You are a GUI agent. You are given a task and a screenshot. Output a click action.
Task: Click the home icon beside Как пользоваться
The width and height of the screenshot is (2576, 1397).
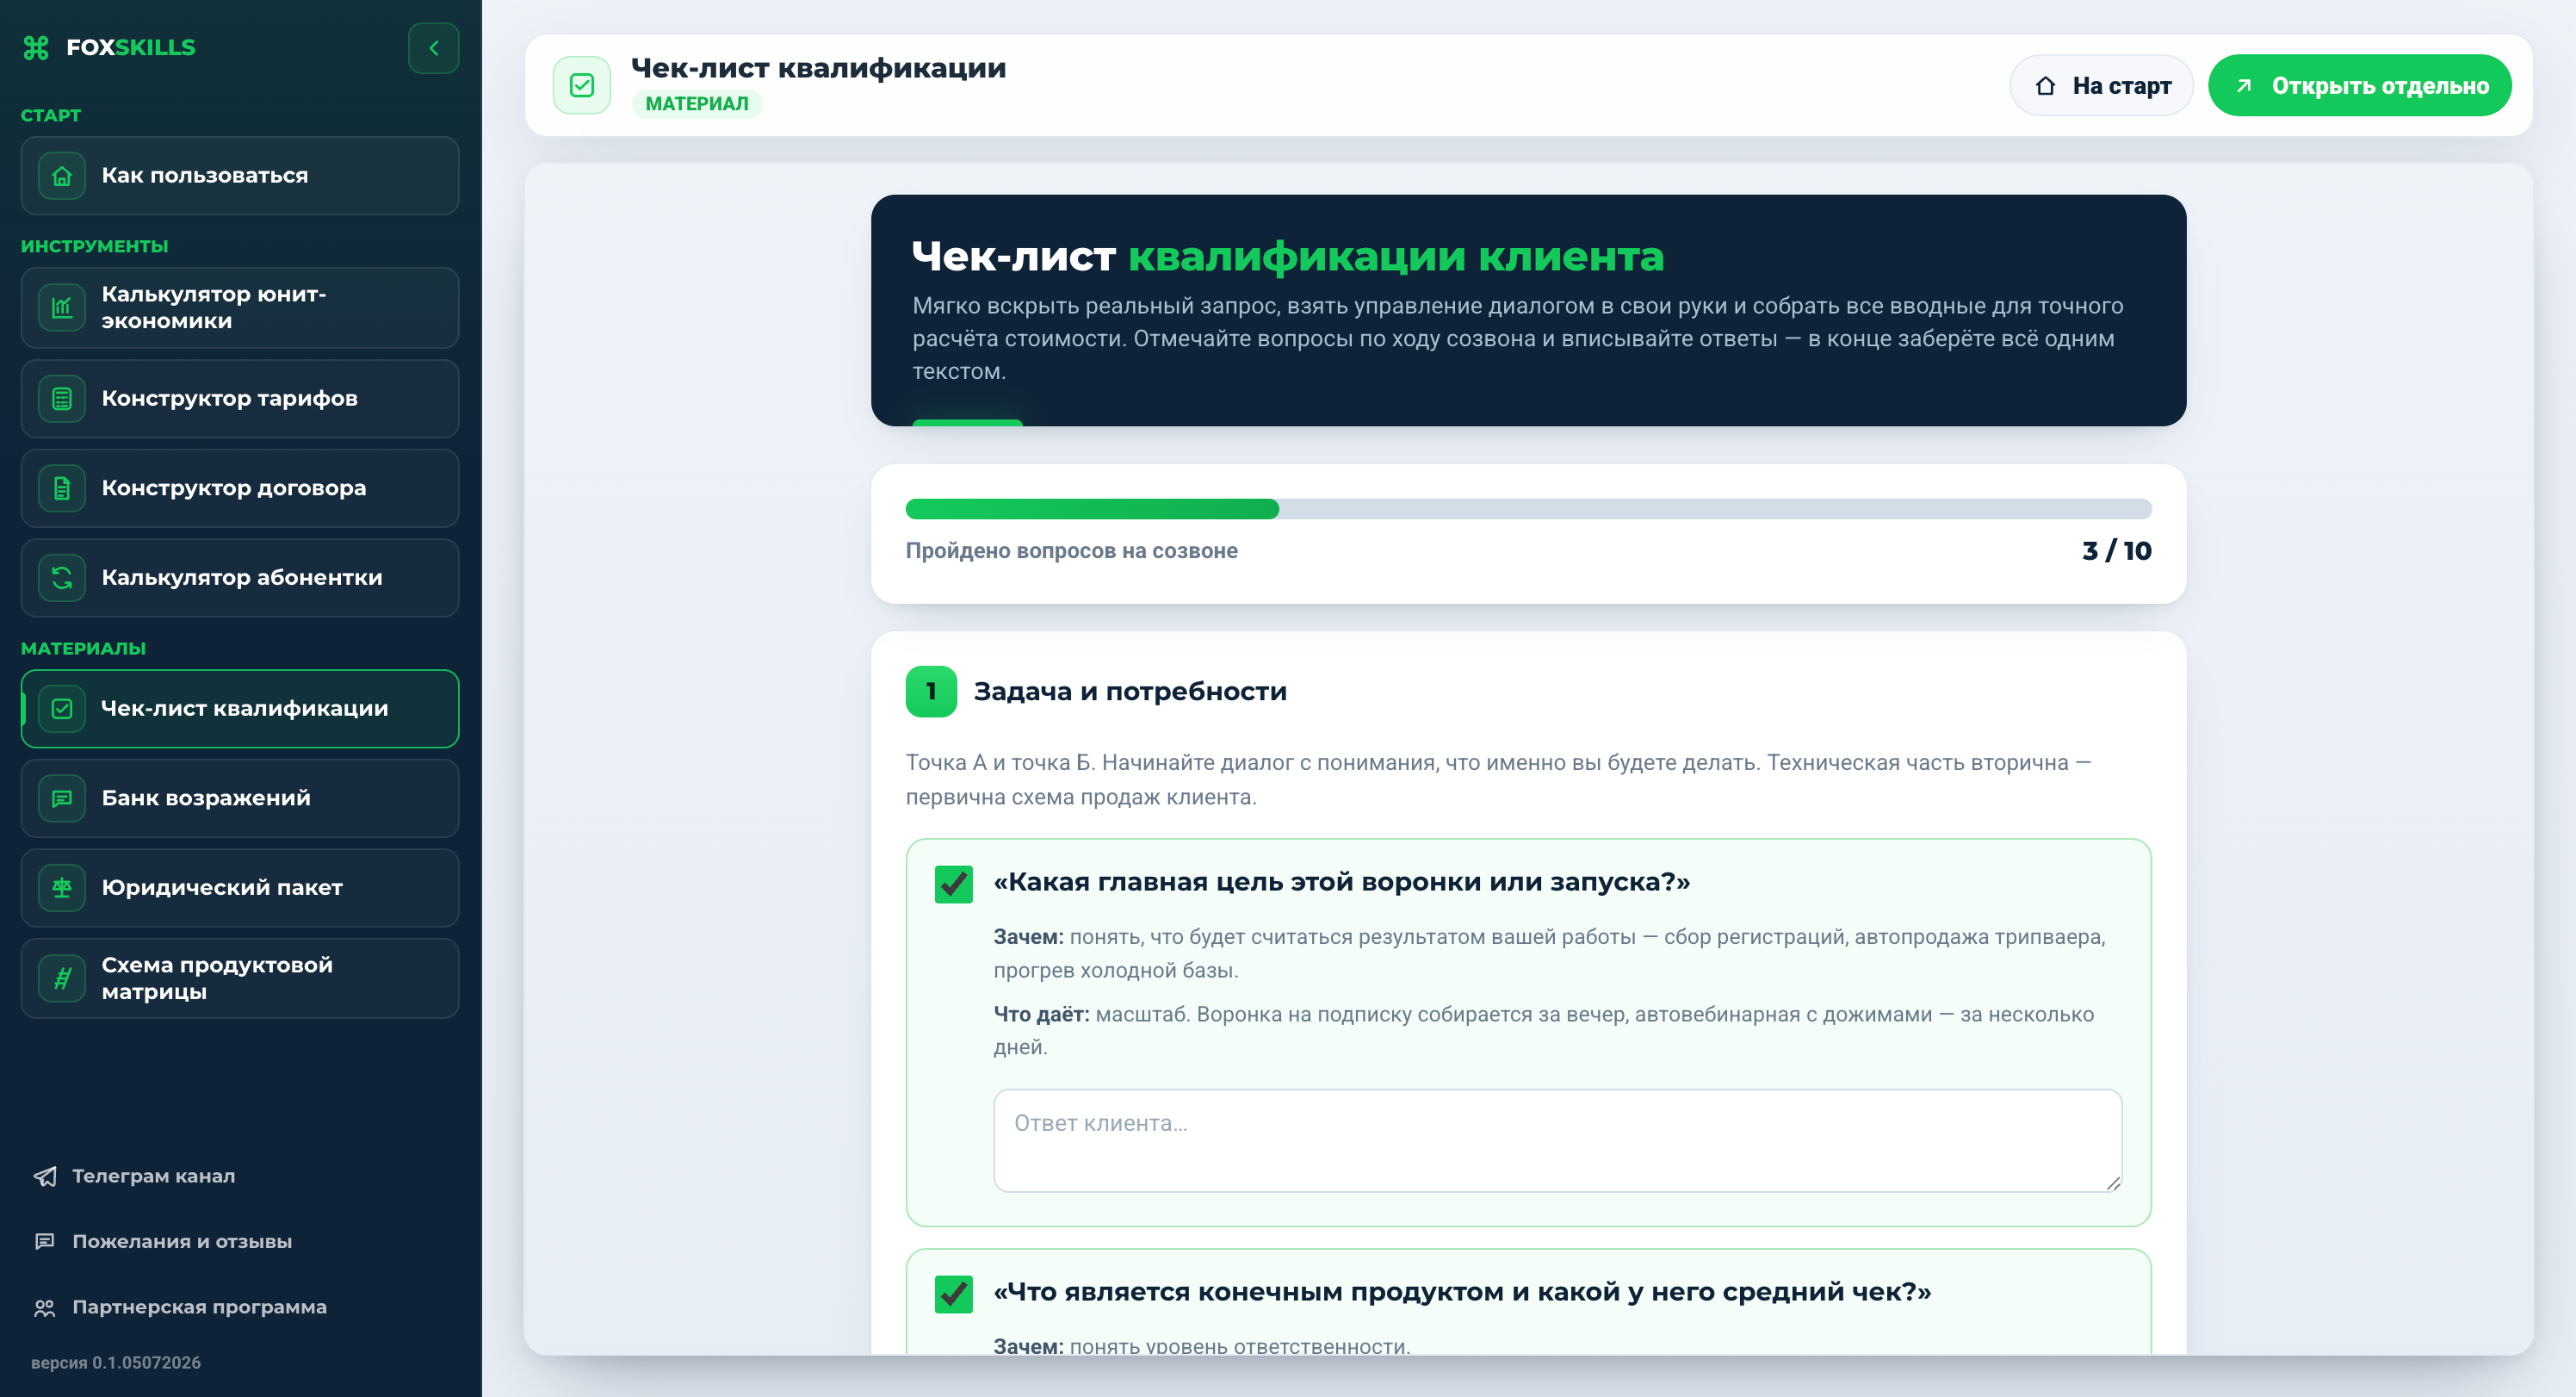[x=62, y=176]
